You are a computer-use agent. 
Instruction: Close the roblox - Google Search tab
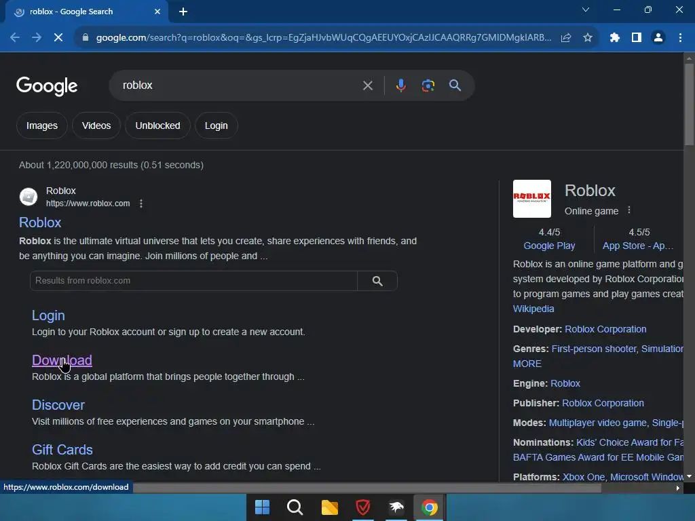tap(157, 12)
